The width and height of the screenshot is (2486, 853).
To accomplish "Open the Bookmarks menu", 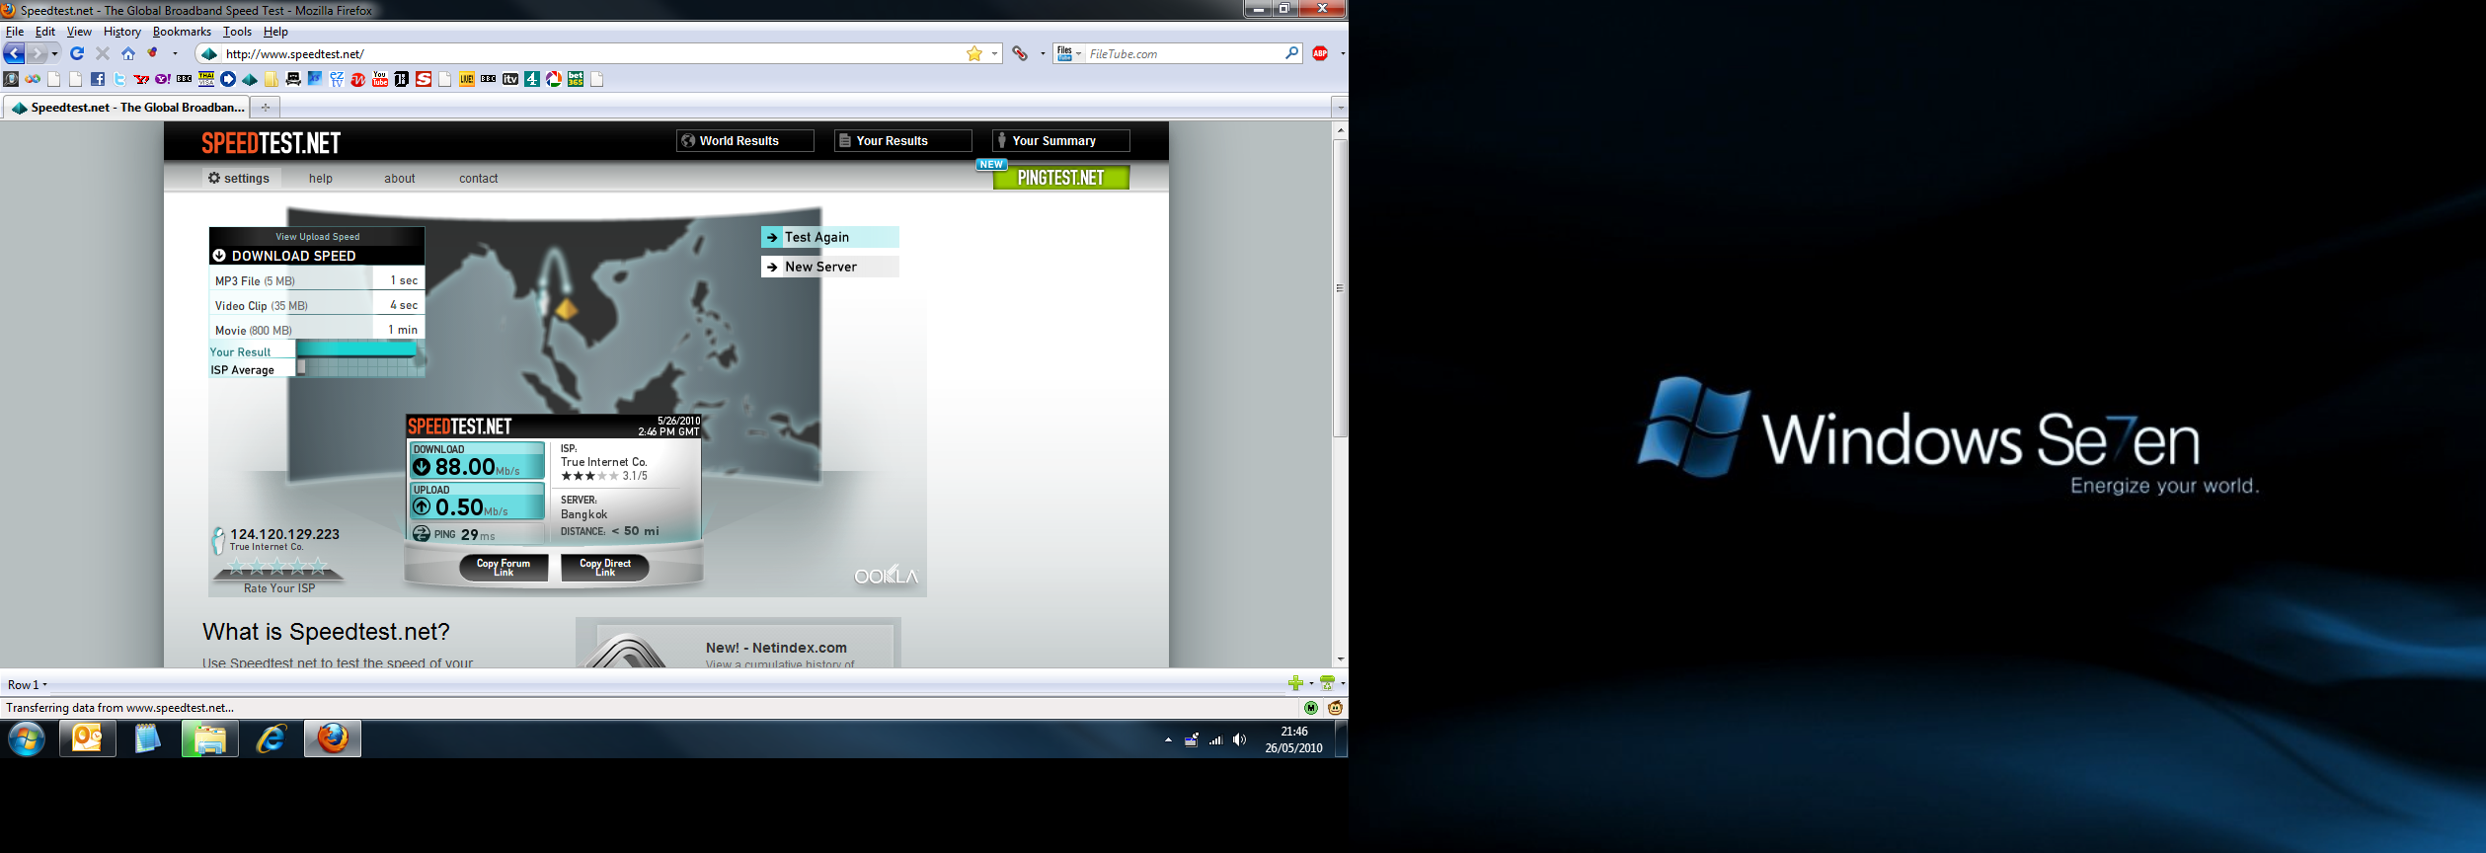I will click(x=182, y=32).
